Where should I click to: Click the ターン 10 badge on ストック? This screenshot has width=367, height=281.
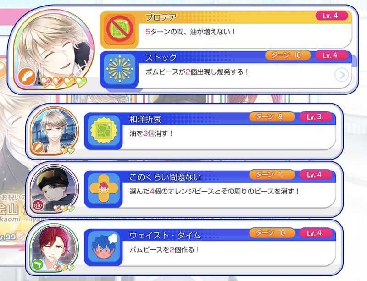click(288, 55)
